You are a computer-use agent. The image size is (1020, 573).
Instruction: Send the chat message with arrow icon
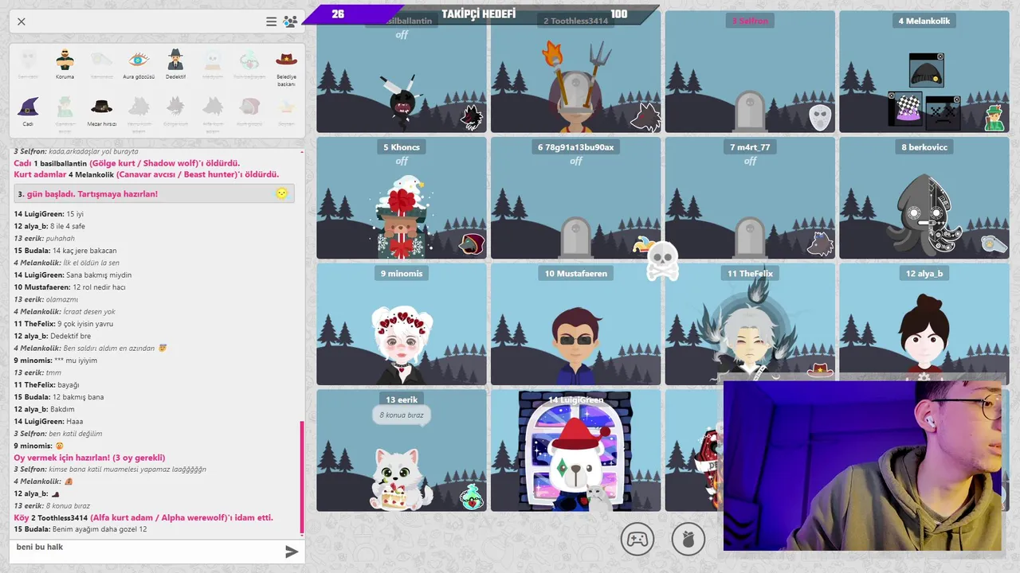click(x=292, y=552)
